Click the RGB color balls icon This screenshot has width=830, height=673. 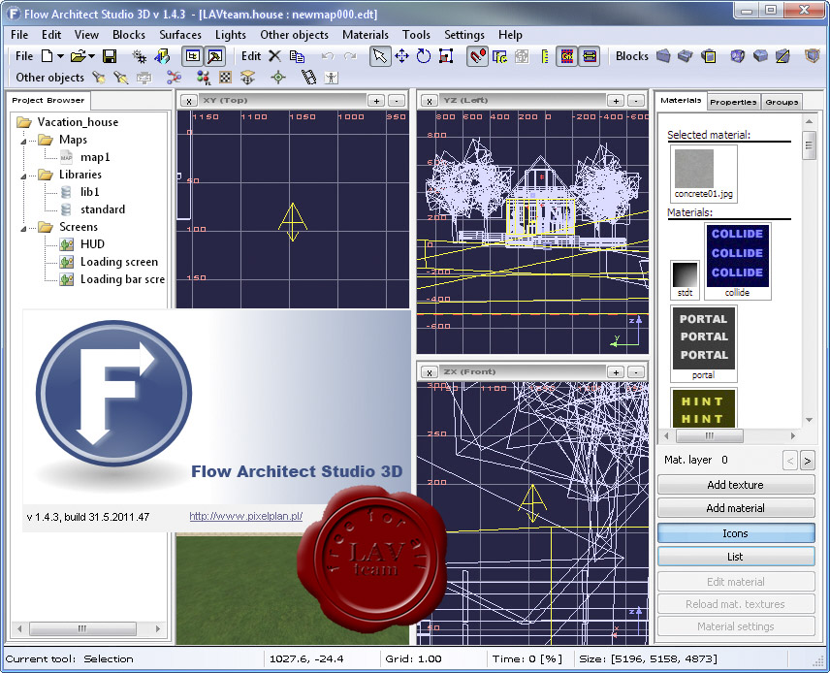coord(204,78)
